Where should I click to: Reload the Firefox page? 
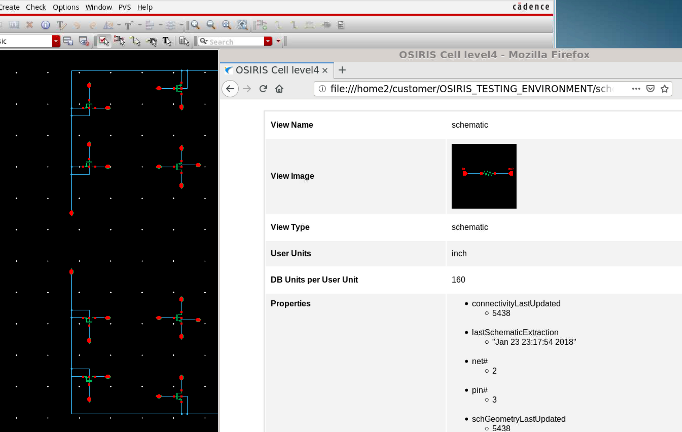point(263,89)
